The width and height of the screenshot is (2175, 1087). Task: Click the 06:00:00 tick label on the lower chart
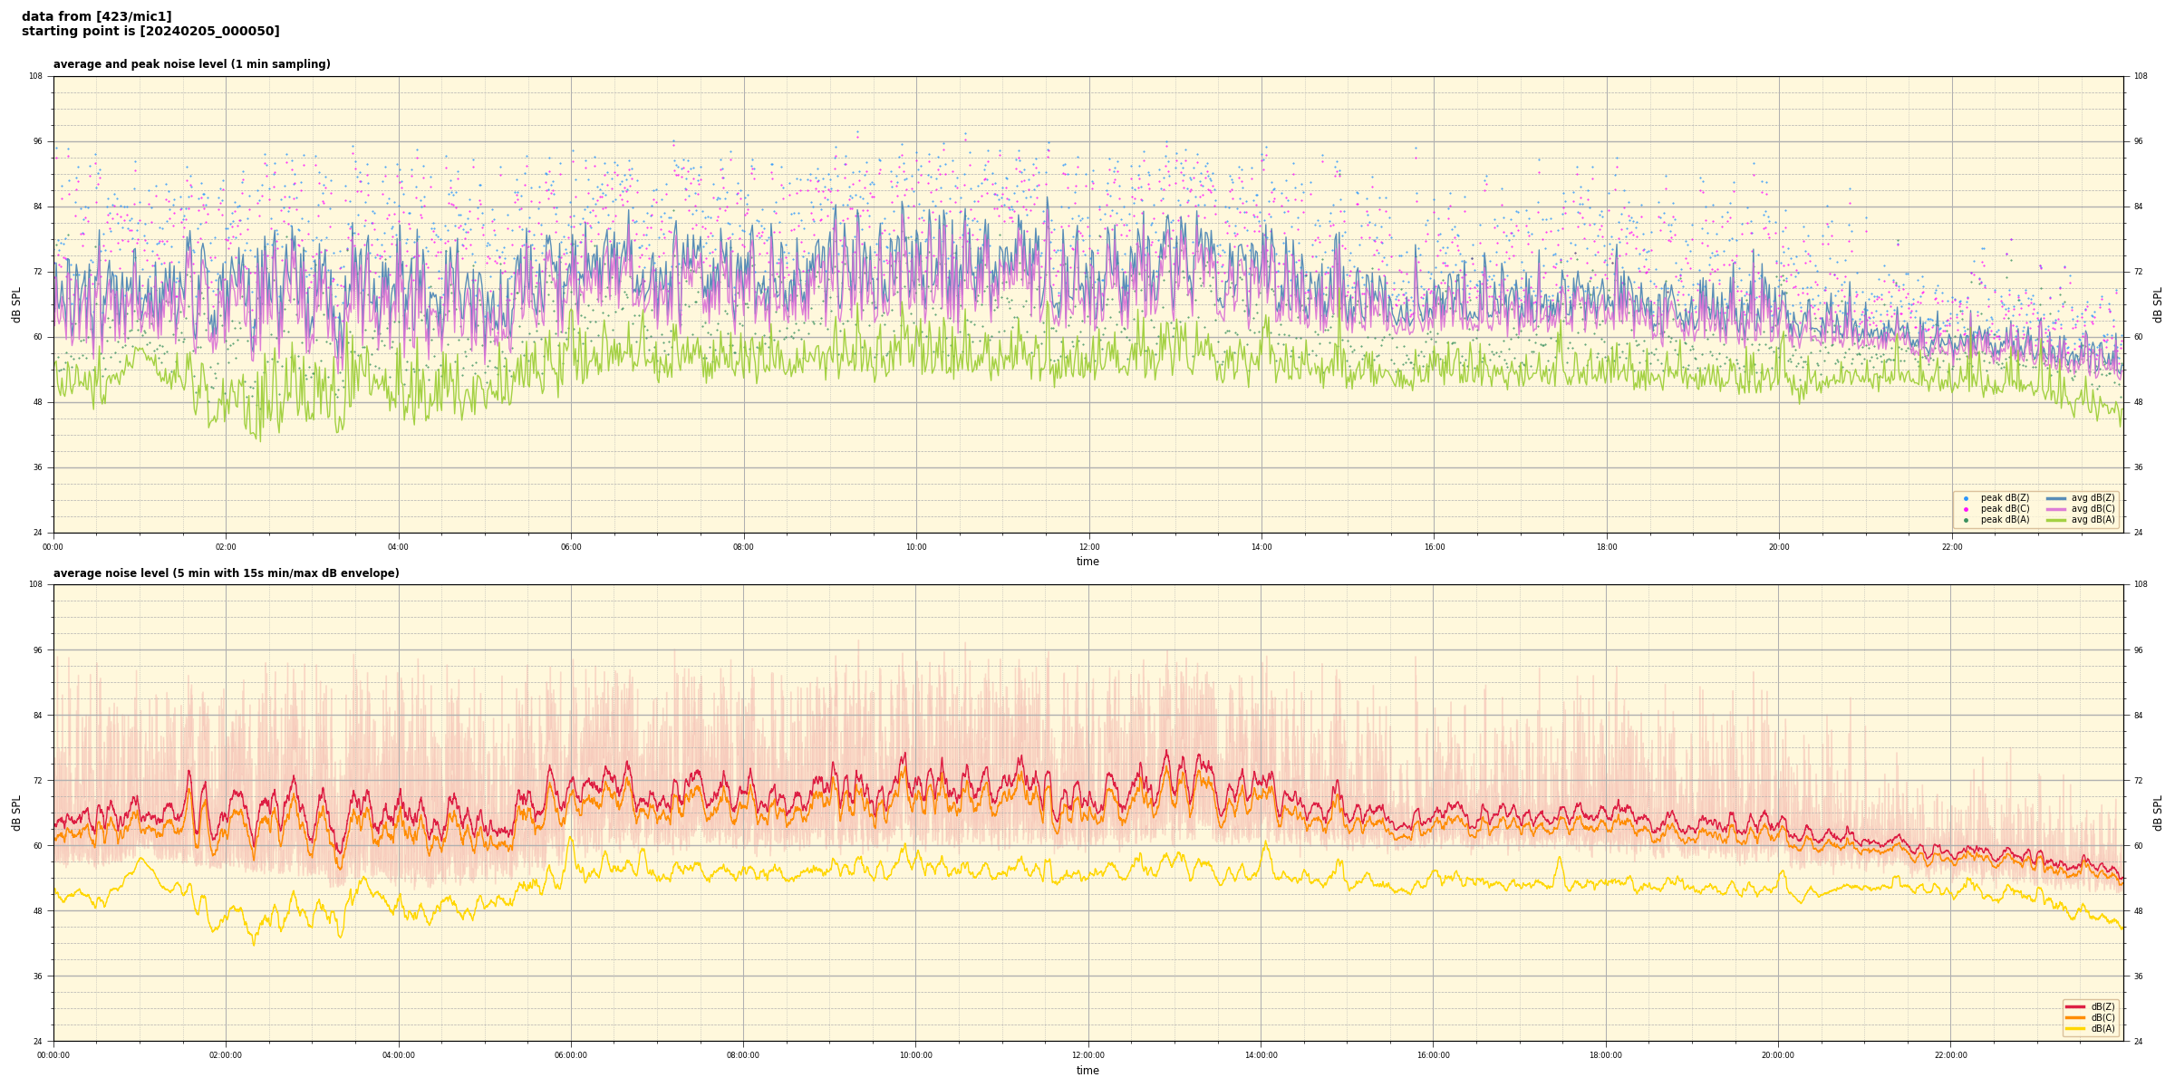pyautogui.click(x=571, y=1055)
